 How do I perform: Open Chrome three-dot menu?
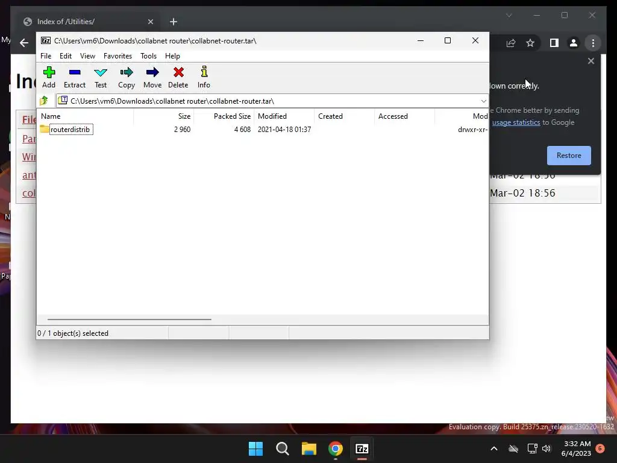click(x=593, y=43)
